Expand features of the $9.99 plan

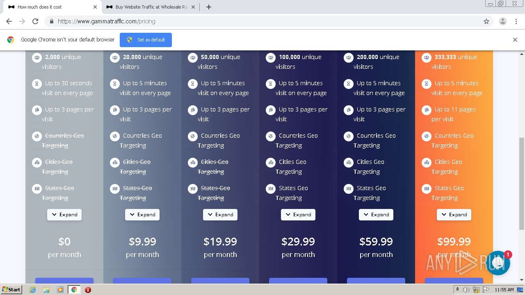pos(142,215)
